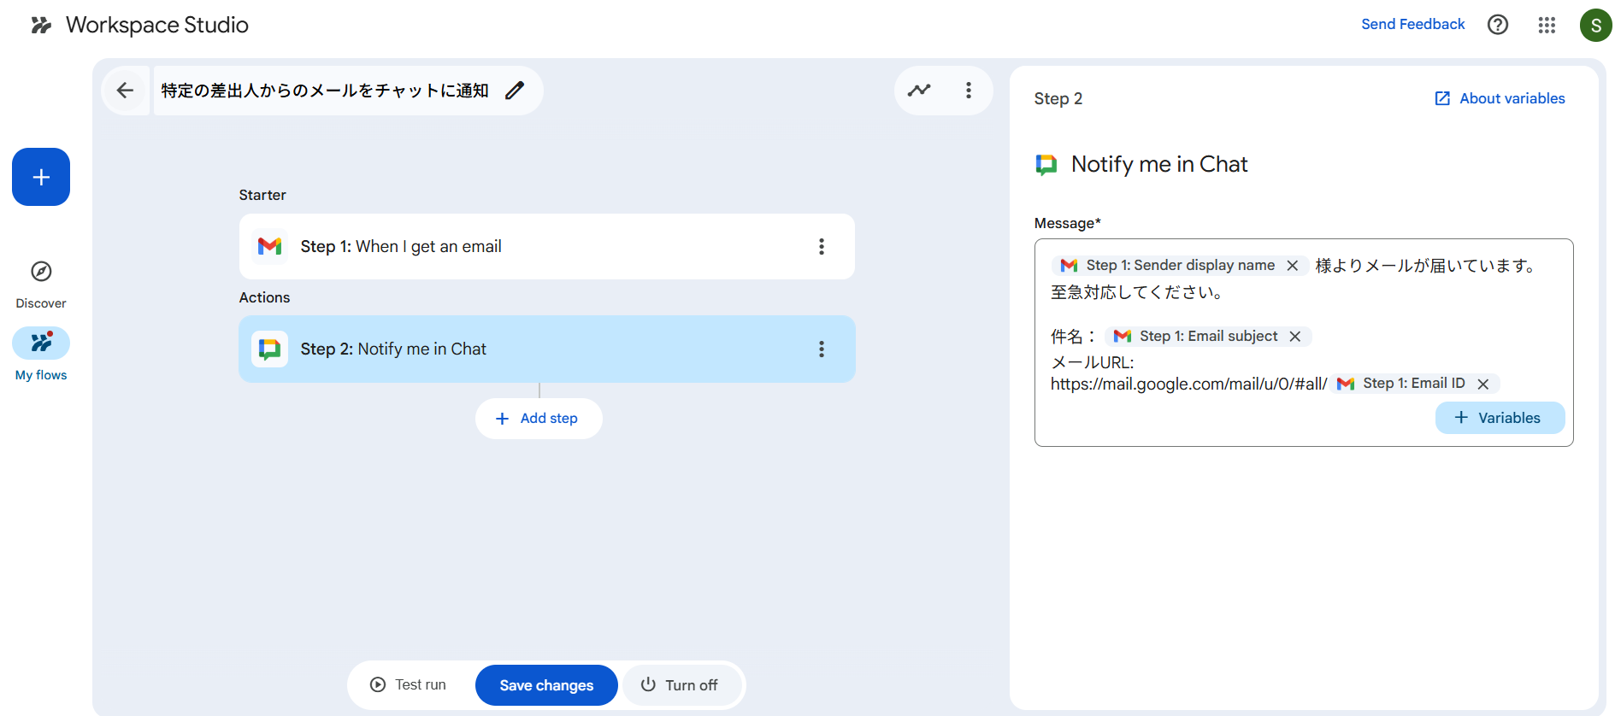Remove the Email subject variable chip

pos(1295,337)
